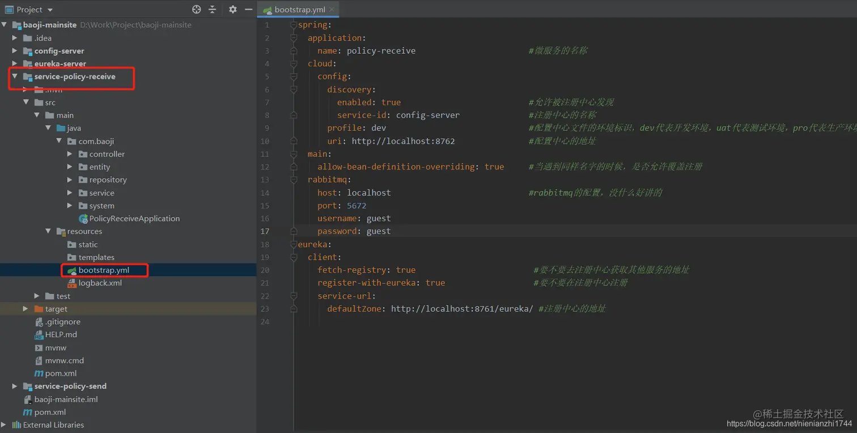Collapse the service-policy-receive module
The height and width of the screenshot is (433, 857).
click(15, 77)
